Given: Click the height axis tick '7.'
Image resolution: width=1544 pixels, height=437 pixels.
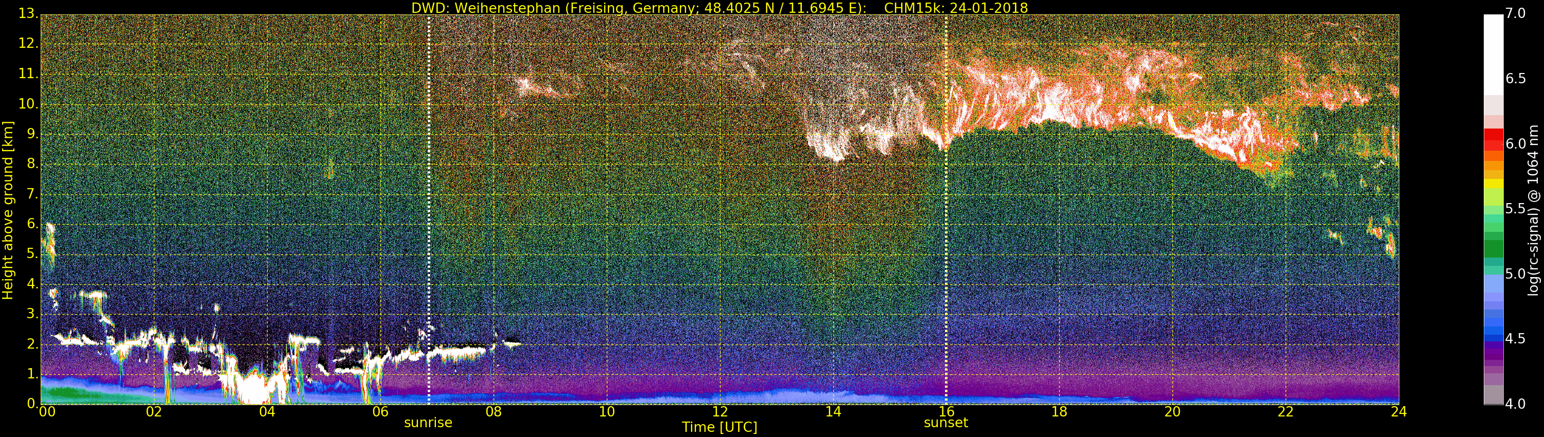Looking at the screenshot, I should [x=32, y=194].
